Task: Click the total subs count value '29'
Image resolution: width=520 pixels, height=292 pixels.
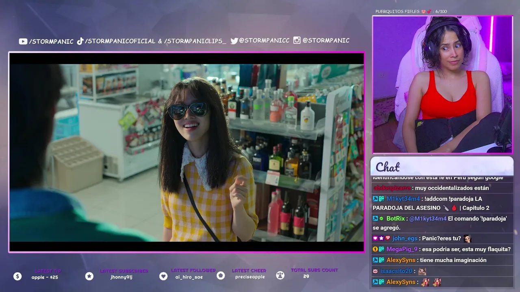Action: [306, 276]
